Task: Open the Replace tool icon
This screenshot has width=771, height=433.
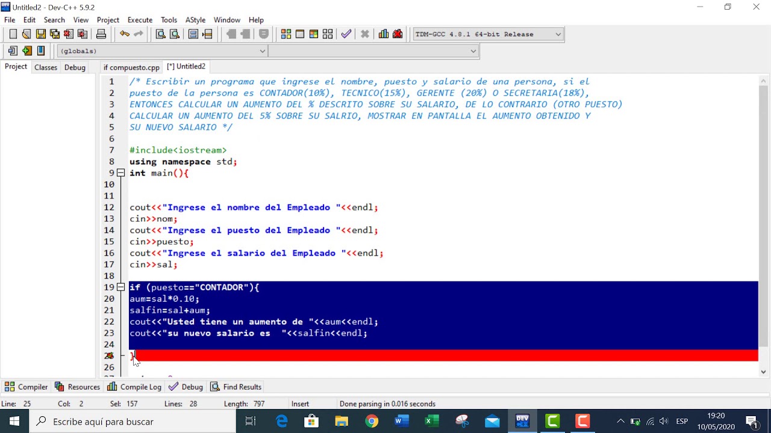Action: (x=175, y=34)
